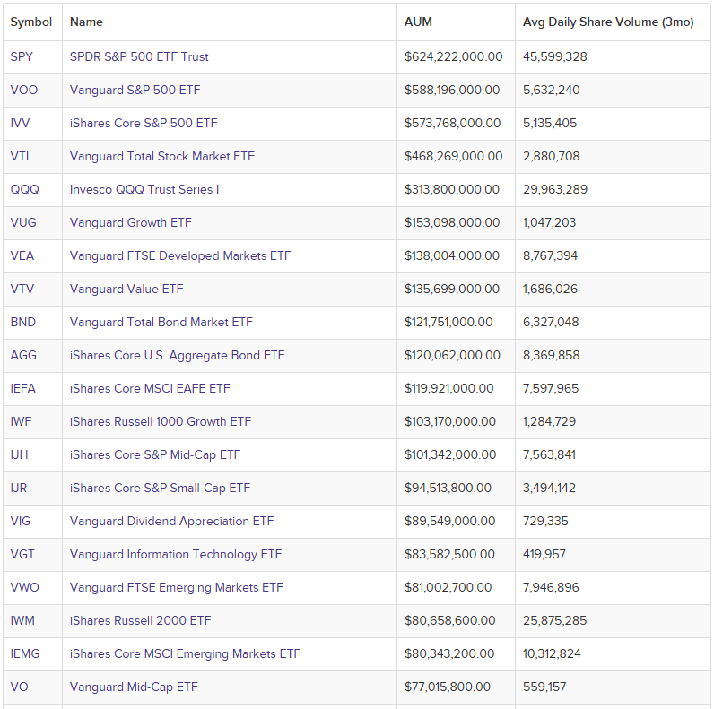This screenshot has width=714, height=709.
Task: Open iShares Core U.S. Aggregate Bond ETF
Action: [177, 356]
